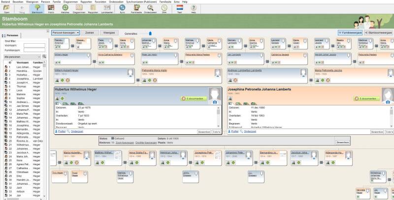Open the Familiesite toolbar icon

137,9
